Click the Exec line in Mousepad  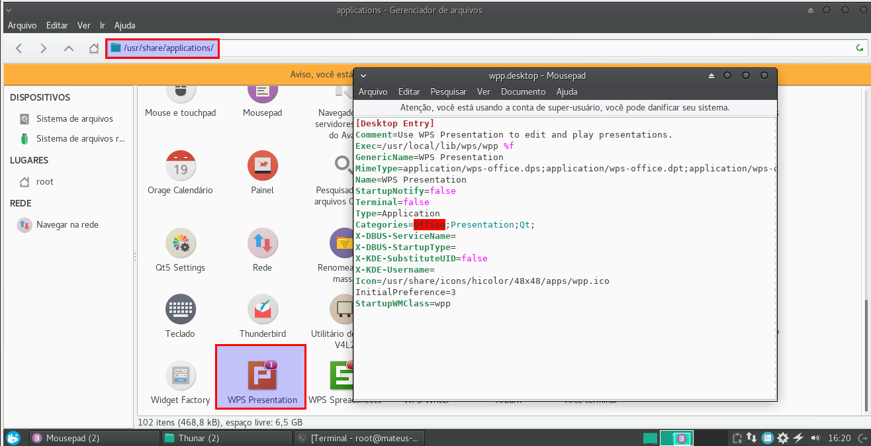pyautogui.click(x=434, y=146)
